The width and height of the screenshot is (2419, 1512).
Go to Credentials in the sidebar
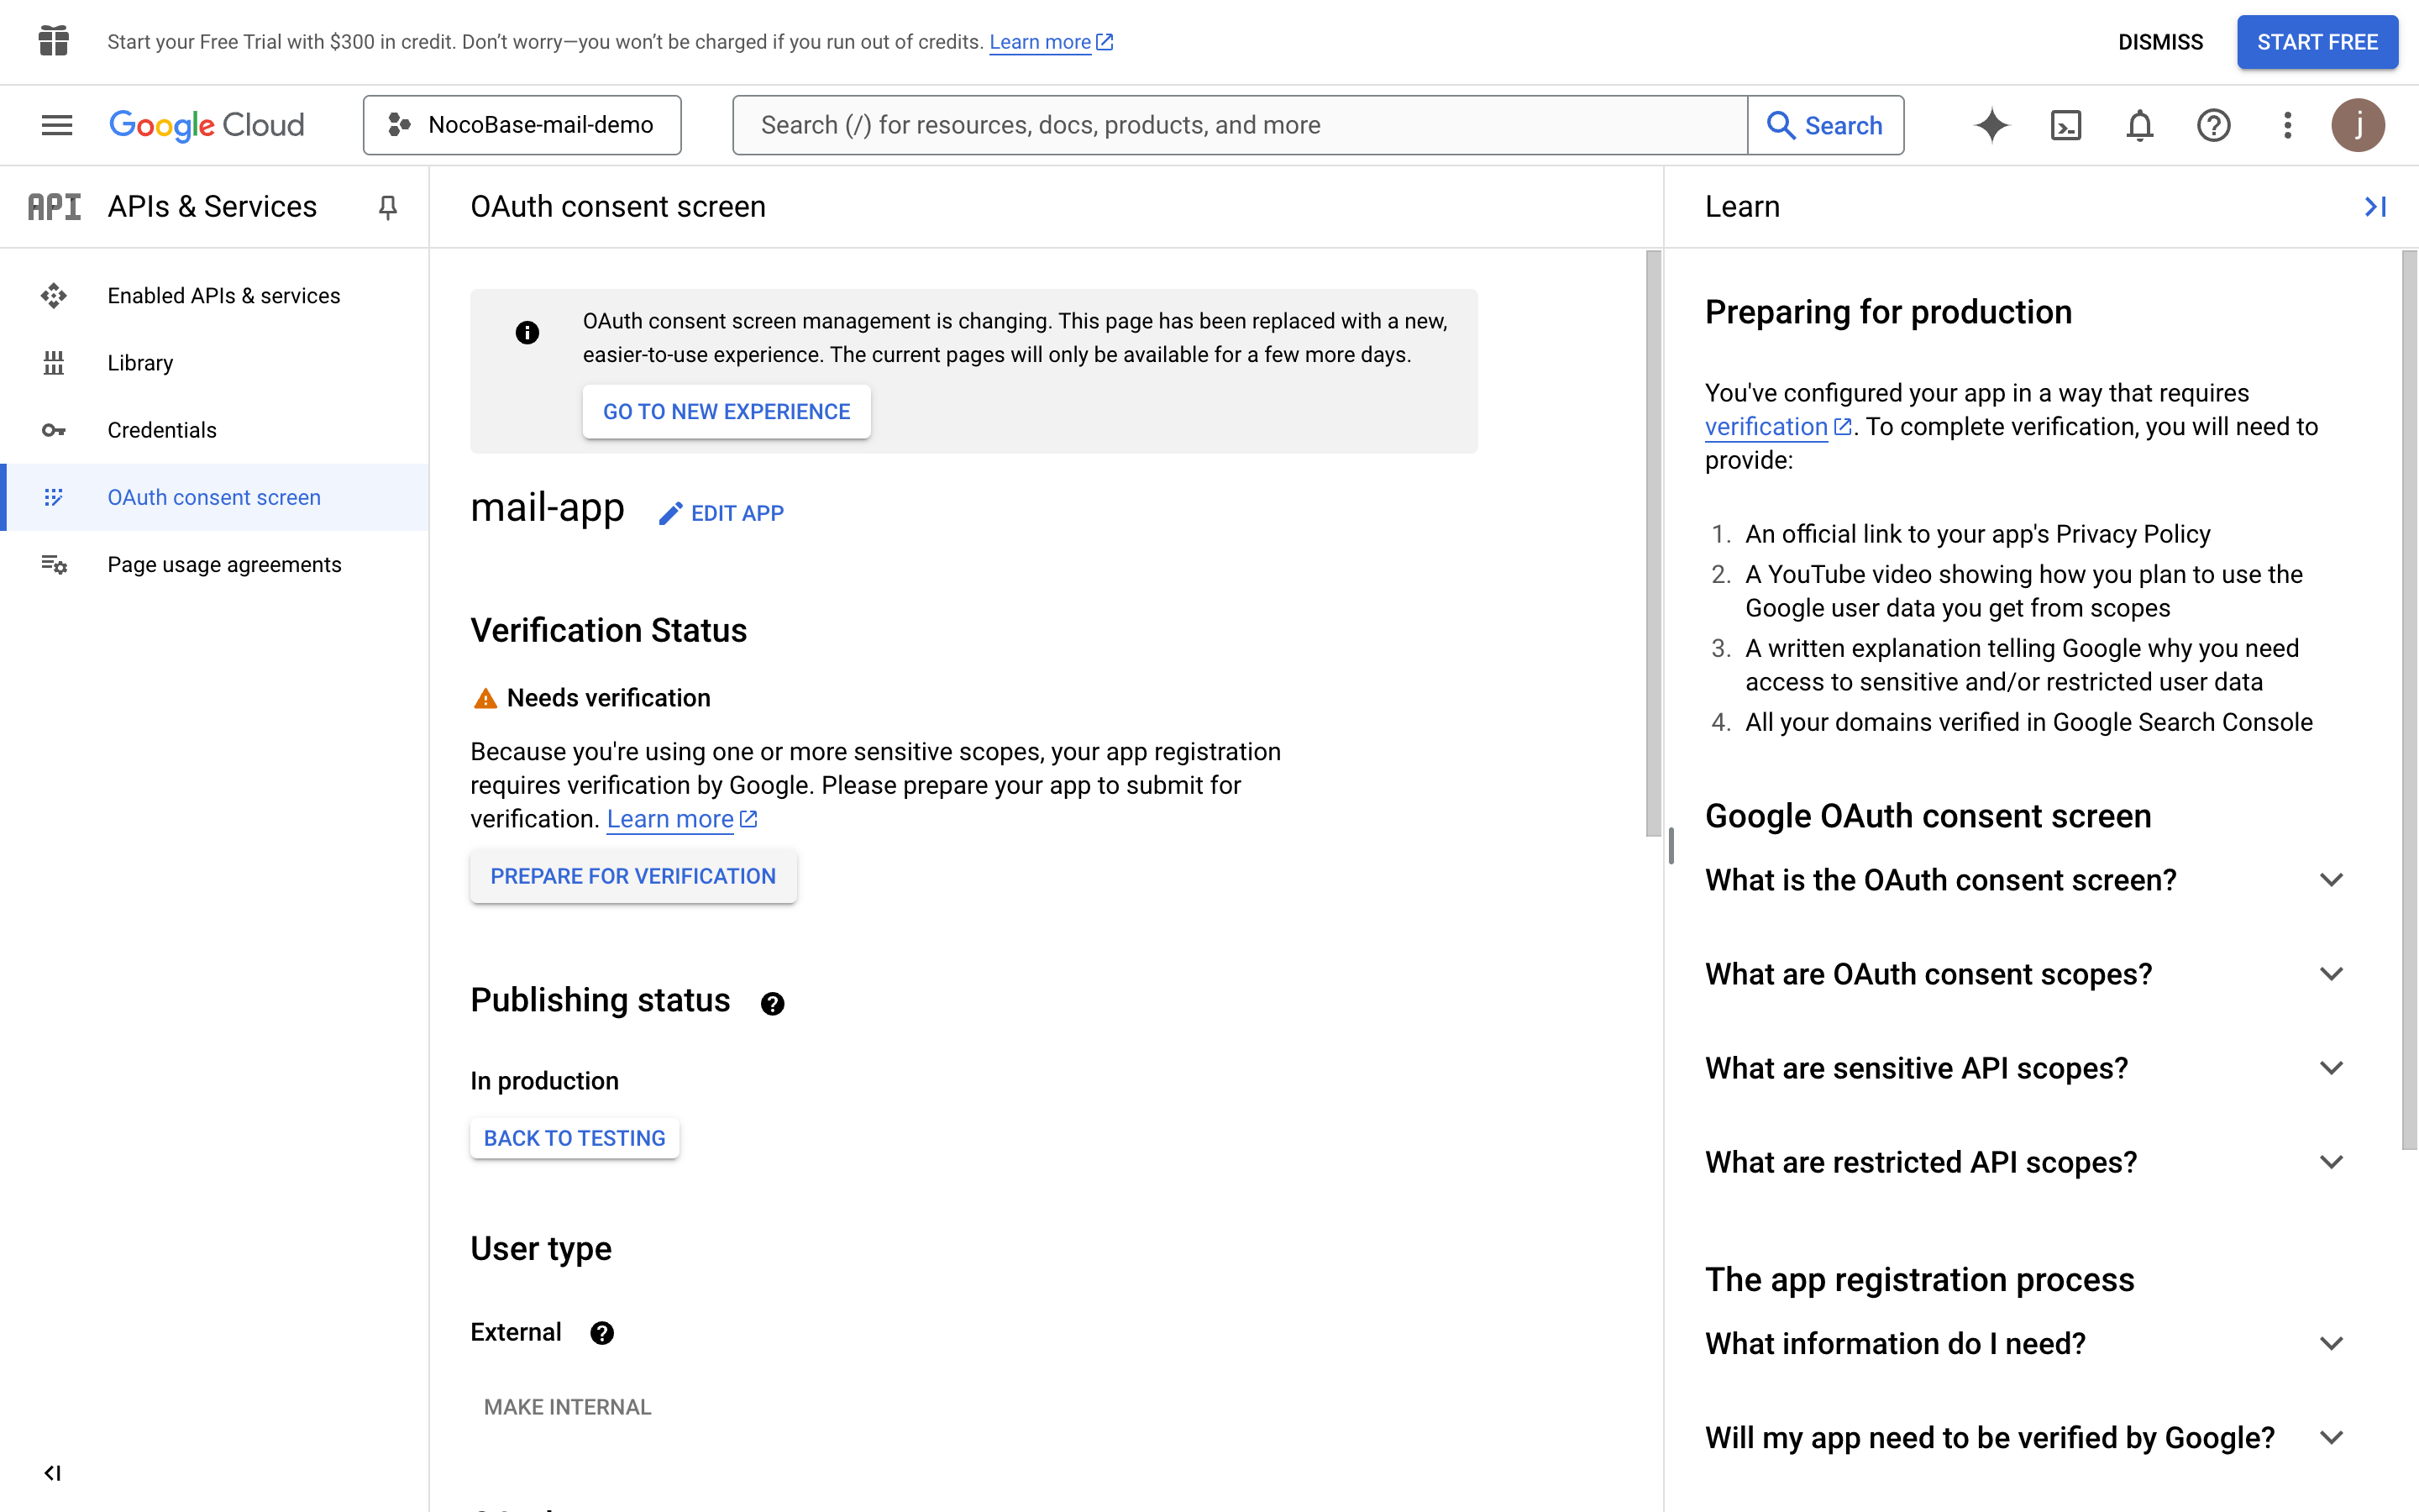coord(162,430)
